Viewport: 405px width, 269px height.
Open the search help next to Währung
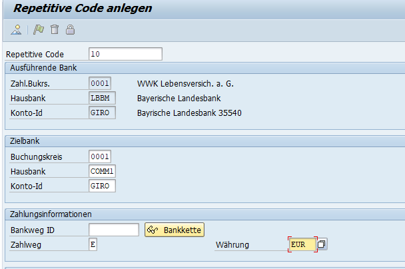pos(322,244)
